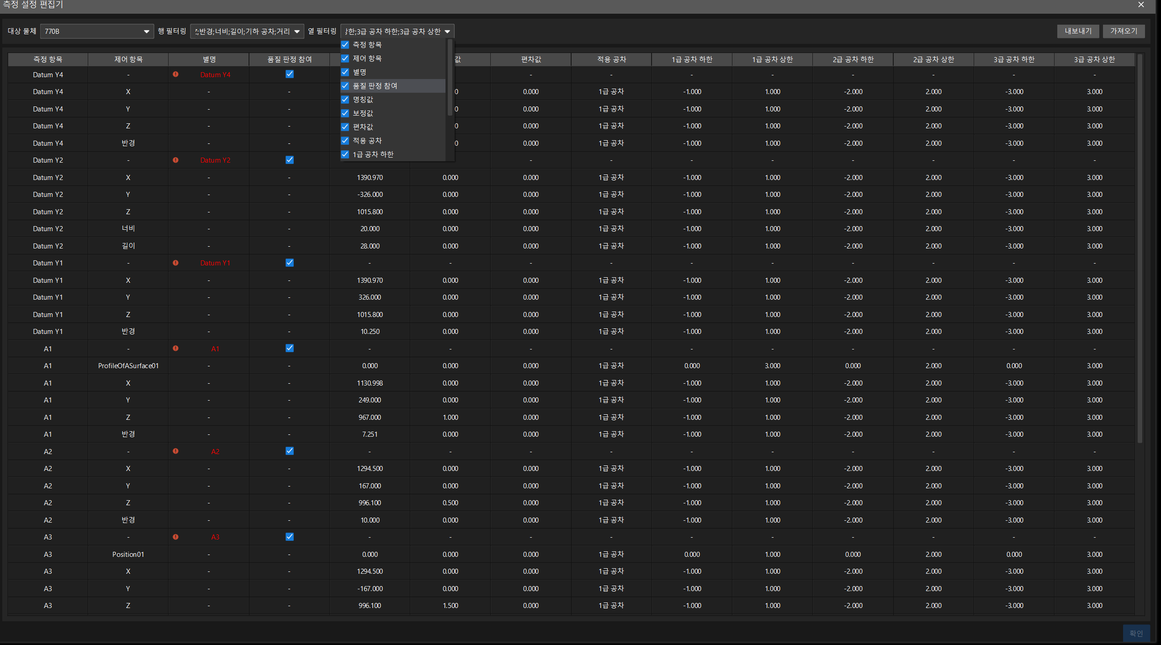The height and width of the screenshot is (645, 1161).
Task: Uncheck 명칭값 in the column filter list
Action: [345, 100]
